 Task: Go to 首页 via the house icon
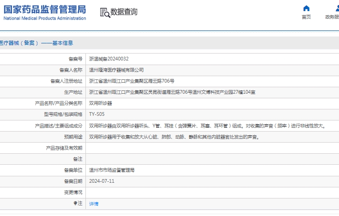pyautogui.click(x=306, y=8)
